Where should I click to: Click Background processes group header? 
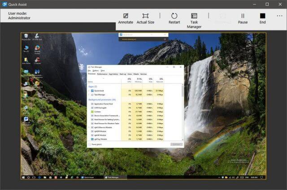pos(102,99)
